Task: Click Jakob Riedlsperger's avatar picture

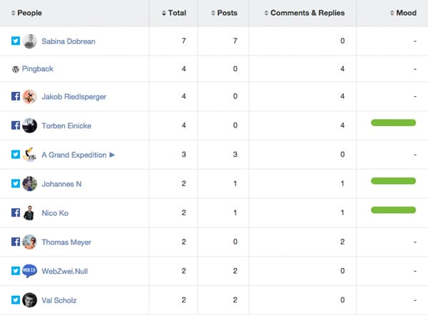Action: click(29, 96)
